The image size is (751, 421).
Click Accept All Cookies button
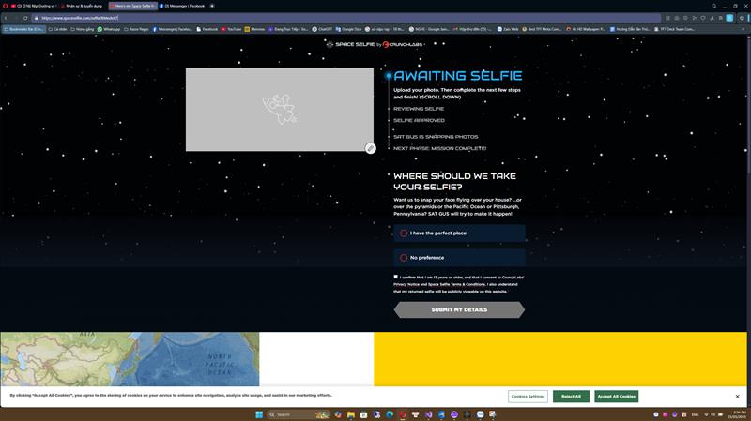click(x=616, y=397)
